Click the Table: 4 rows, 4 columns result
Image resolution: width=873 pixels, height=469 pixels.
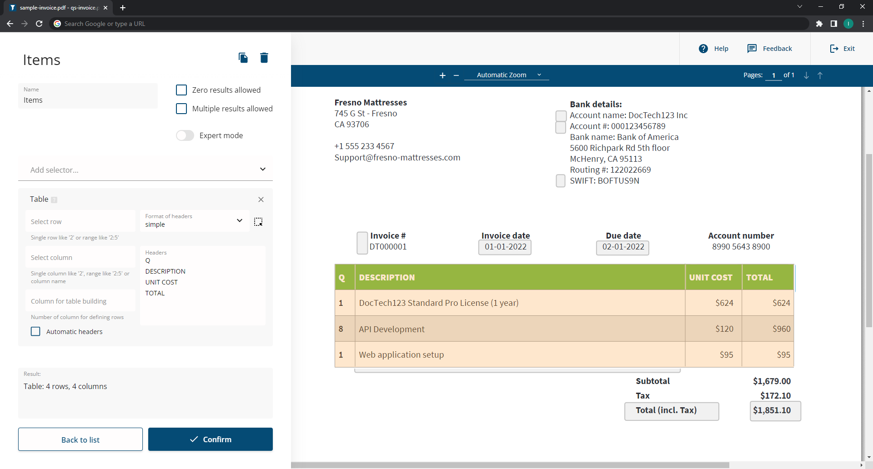coord(65,386)
